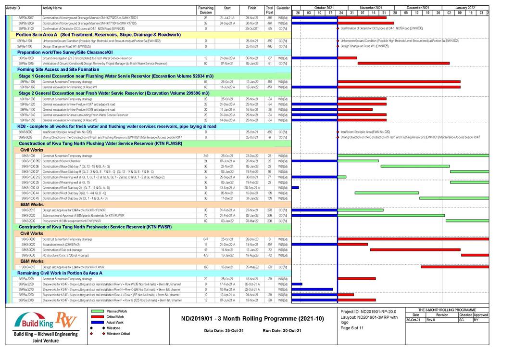Select October 2021 in the timescale header
This screenshot has width=514, height=364.
tap(324, 8)
